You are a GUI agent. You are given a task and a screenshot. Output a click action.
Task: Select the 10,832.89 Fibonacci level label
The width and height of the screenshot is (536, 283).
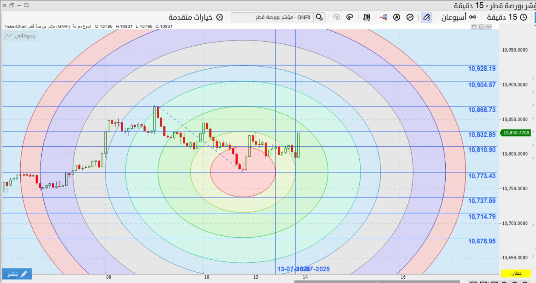pos(482,135)
